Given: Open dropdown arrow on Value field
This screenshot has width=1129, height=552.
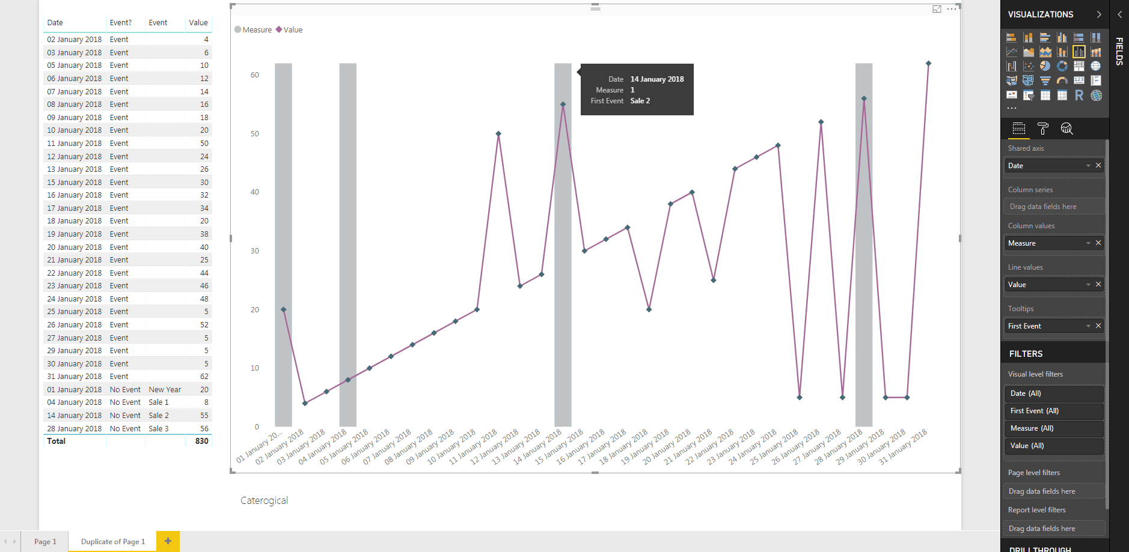Looking at the screenshot, I should (1088, 285).
